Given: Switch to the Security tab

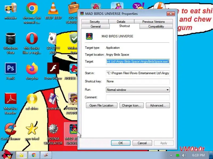Looking at the screenshot, I should pyautogui.click(x=95, y=22).
